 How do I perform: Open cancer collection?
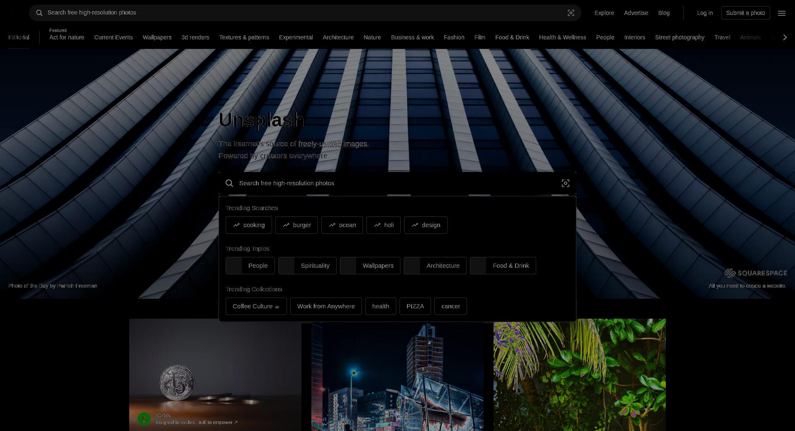tap(451, 306)
